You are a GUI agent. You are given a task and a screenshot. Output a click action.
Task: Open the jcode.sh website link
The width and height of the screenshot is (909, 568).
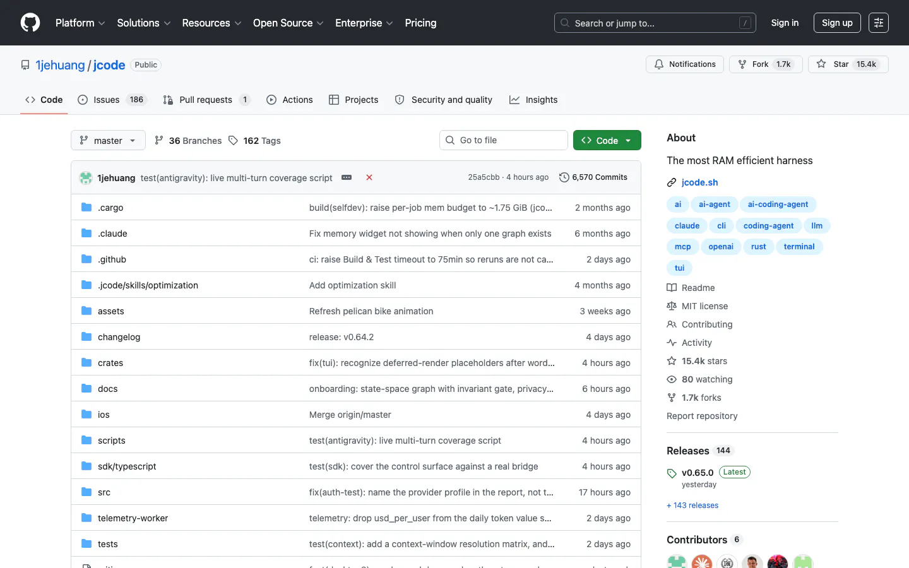point(700,182)
